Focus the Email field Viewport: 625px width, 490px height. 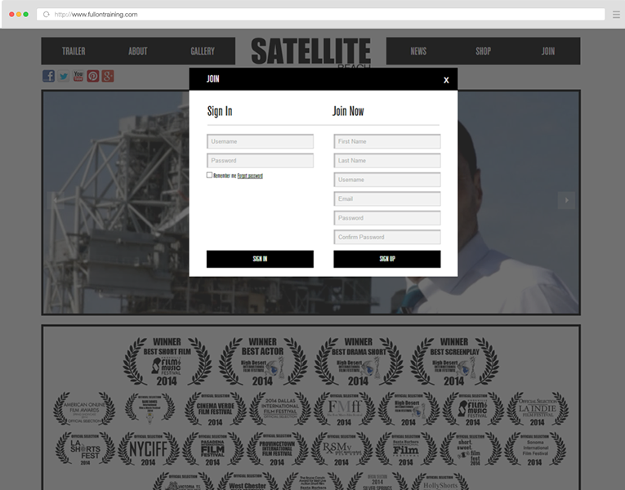[x=387, y=198]
